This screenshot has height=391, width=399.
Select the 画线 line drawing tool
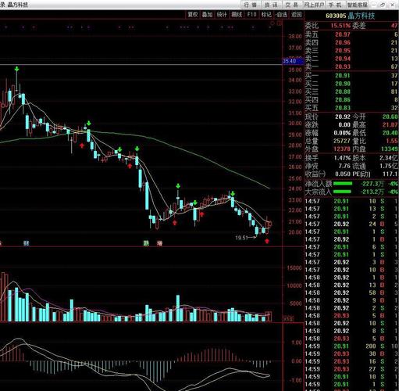pos(237,15)
